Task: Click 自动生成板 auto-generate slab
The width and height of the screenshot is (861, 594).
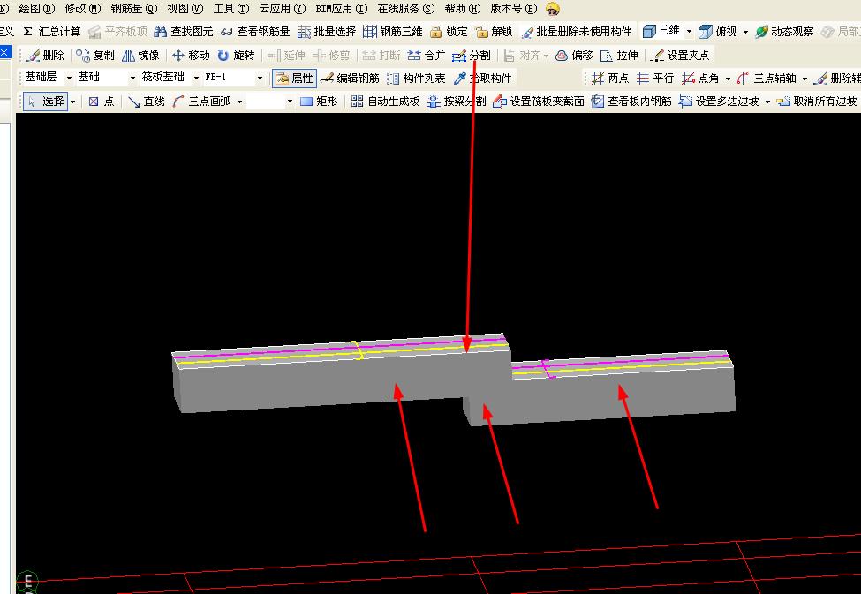Action: click(x=386, y=102)
